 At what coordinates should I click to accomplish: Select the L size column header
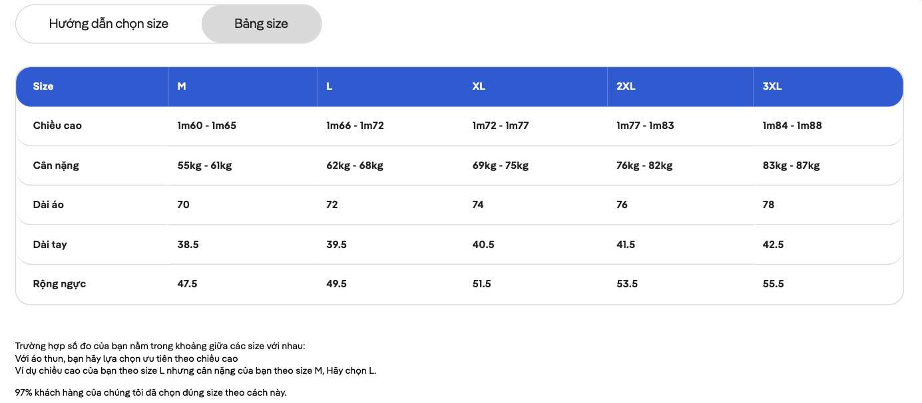(x=328, y=86)
